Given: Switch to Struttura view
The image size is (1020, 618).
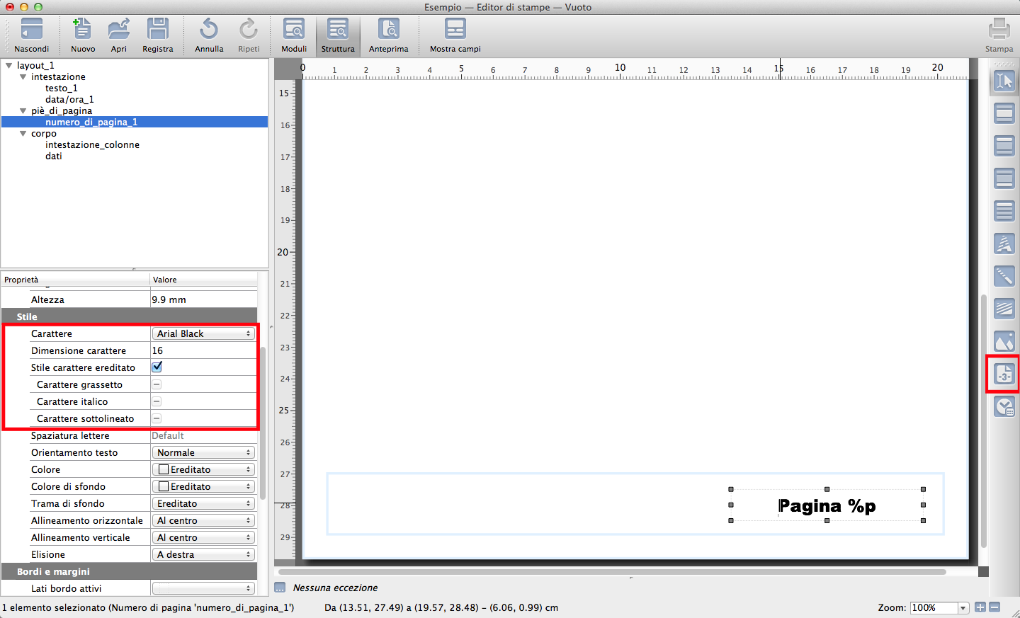Looking at the screenshot, I should [338, 30].
